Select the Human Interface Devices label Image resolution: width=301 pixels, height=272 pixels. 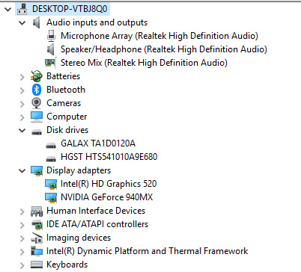pyautogui.click(x=96, y=211)
